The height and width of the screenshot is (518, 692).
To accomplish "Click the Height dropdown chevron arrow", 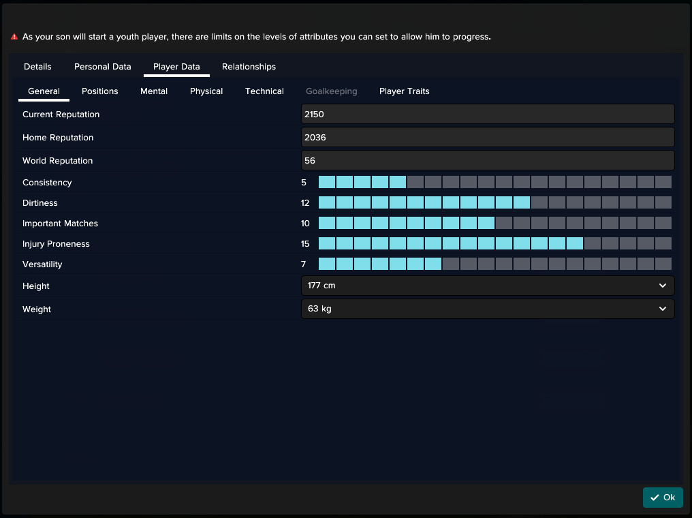I will pyautogui.click(x=663, y=286).
